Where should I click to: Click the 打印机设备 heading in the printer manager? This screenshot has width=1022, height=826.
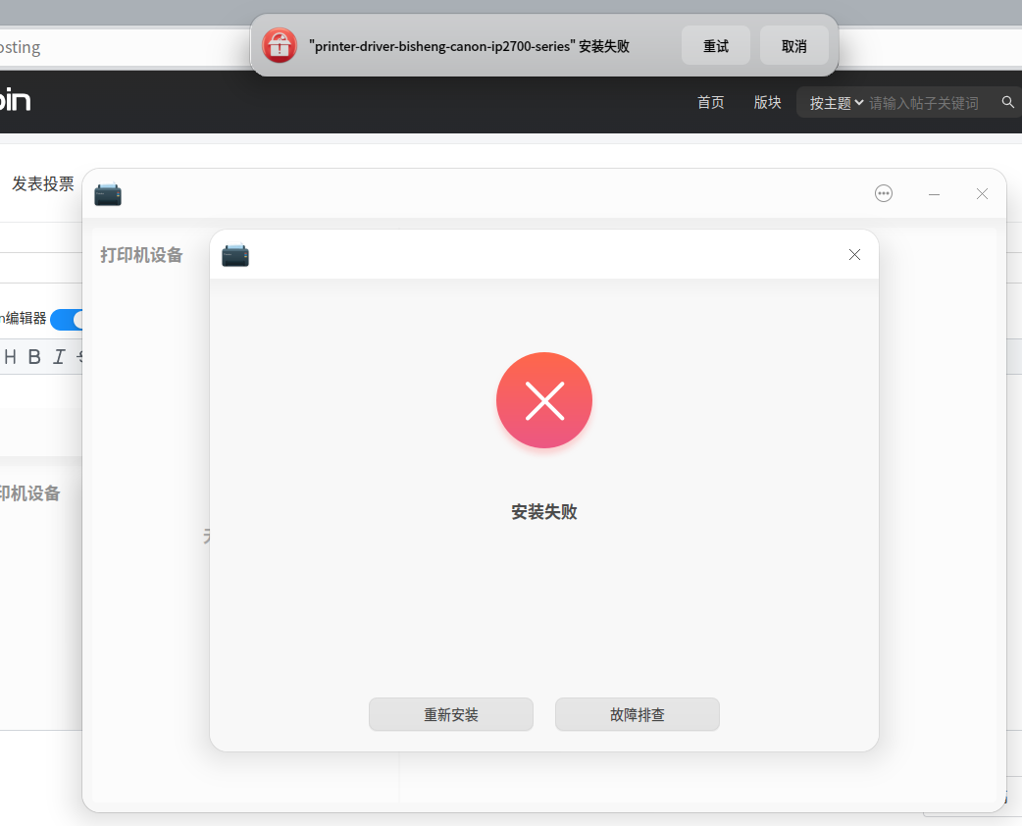141,255
